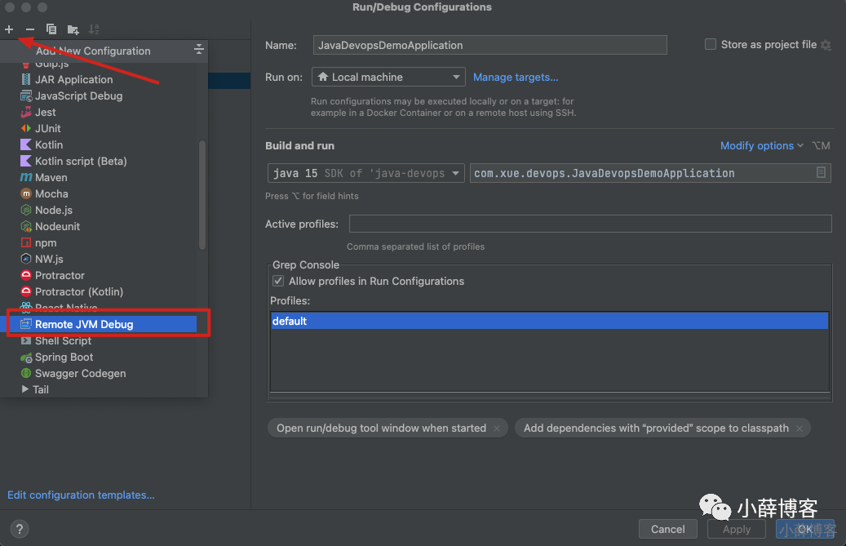Click the Move into new folder icon
The width and height of the screenshot is (846, 546).
pos(73,29)
